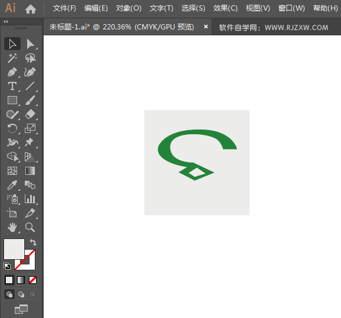Viewport: 341px width, 318px height.
Task: Open the Change Screen Mode options
Action: [x=21, y=309]
